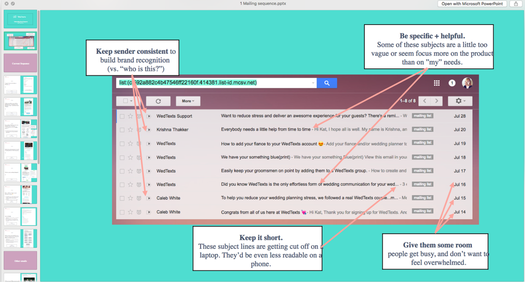The image size is (525, 282).
Task: Star the Jul 17 WedTexts email
Action: tap(130, 171)
